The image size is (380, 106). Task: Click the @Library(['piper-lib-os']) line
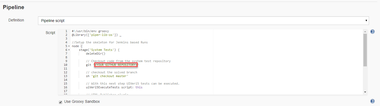click(x=97, y=35)
